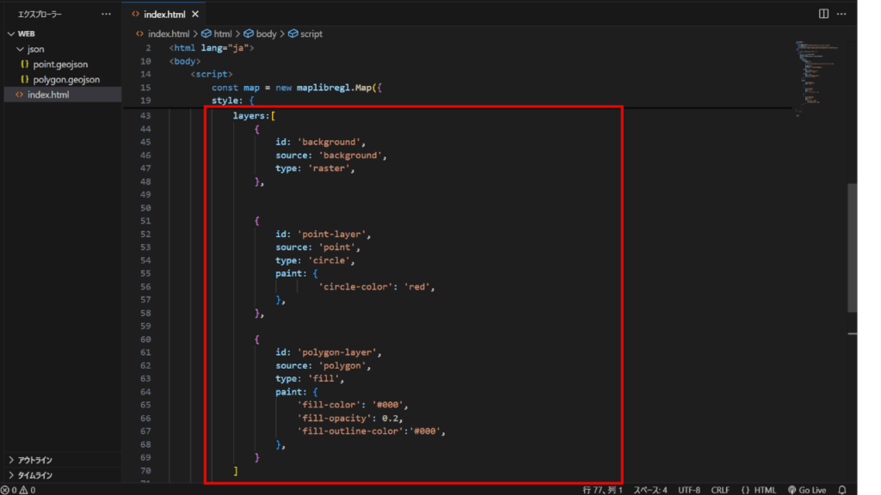Click the script breadcrumb item
Image resolution: width=881 pixels, height=495 pixels.
tap(311, 34)
